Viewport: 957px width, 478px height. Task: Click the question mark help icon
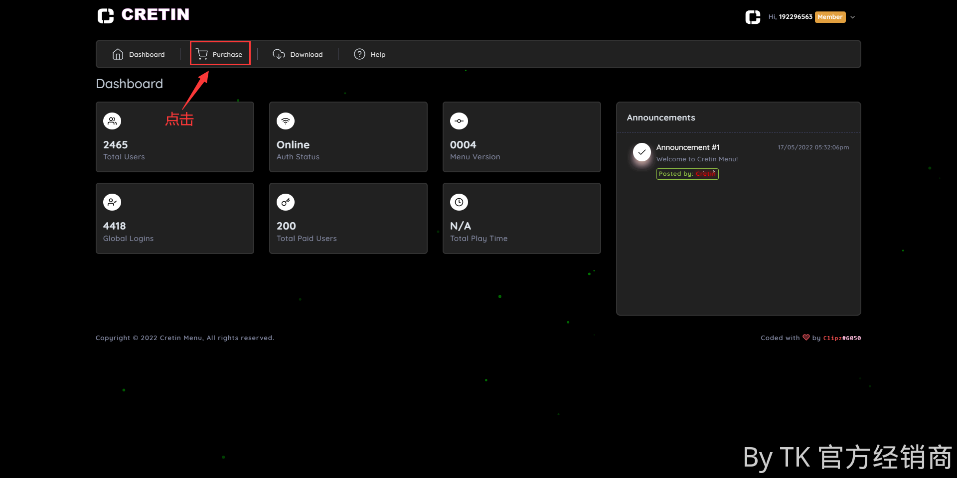[x=359, y=54]
